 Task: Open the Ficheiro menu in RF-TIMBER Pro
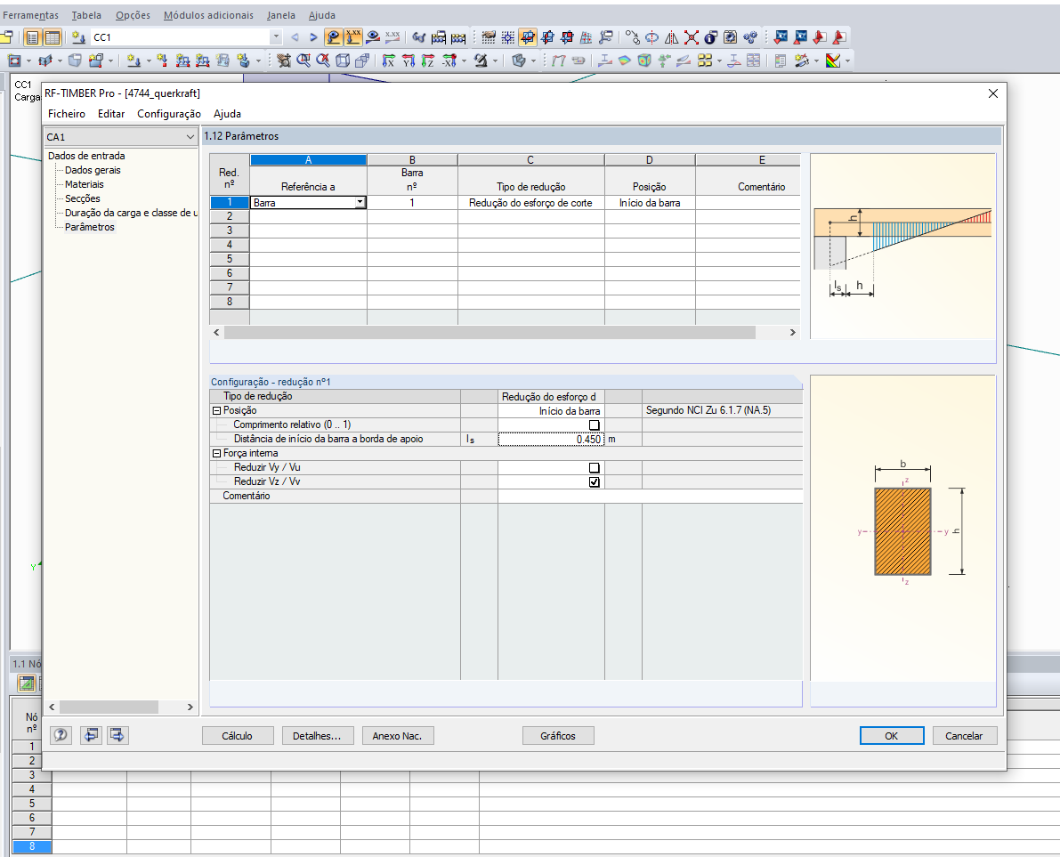click(x=66, y=114)
